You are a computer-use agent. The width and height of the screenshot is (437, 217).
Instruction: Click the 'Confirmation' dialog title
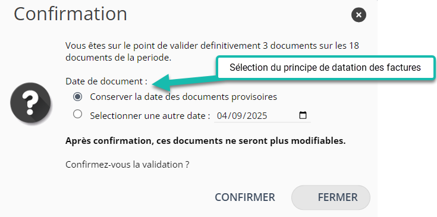71,14
